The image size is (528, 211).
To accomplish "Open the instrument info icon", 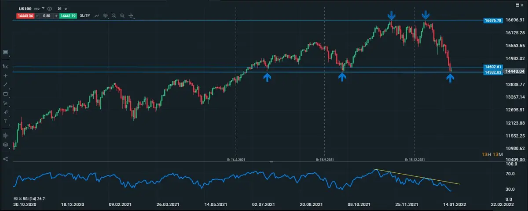I will tap(49, 9).
